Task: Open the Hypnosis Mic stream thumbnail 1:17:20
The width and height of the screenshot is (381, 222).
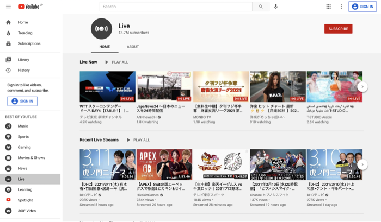Action: point(278,164)
